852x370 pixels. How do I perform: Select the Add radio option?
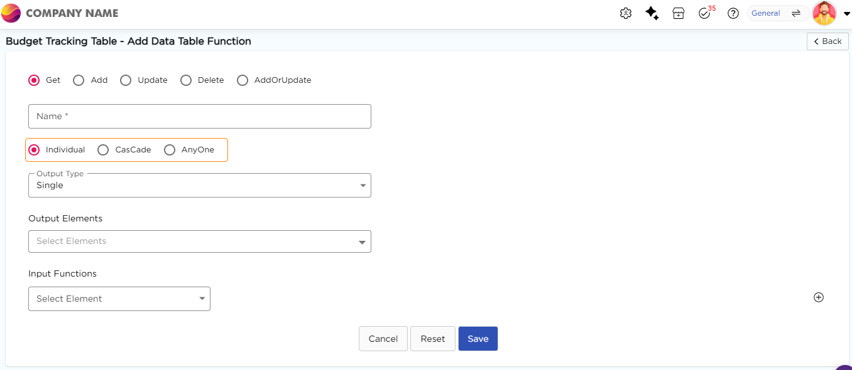point(79,80)
